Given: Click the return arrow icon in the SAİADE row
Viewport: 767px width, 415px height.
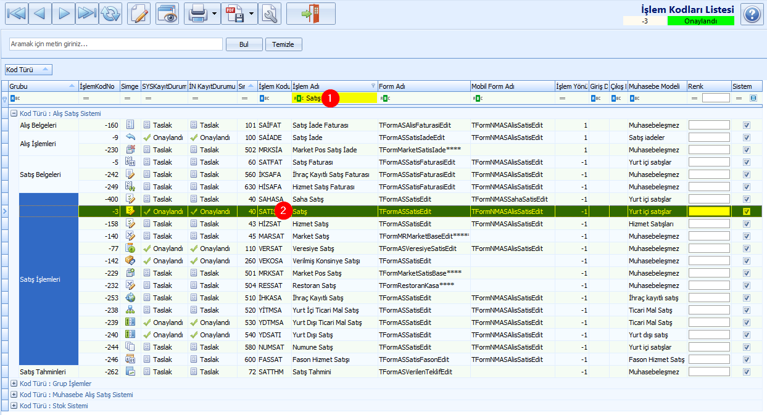Looking at the screenshot, I should (x=130, y=138).
